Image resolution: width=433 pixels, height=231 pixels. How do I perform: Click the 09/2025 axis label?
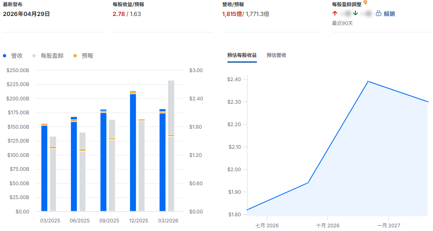coord(109,221)
